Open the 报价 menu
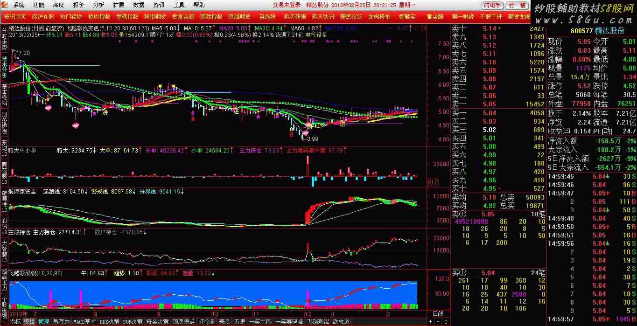Image resolution: width=637 pixels, height=326 pixels. (79, 5)
